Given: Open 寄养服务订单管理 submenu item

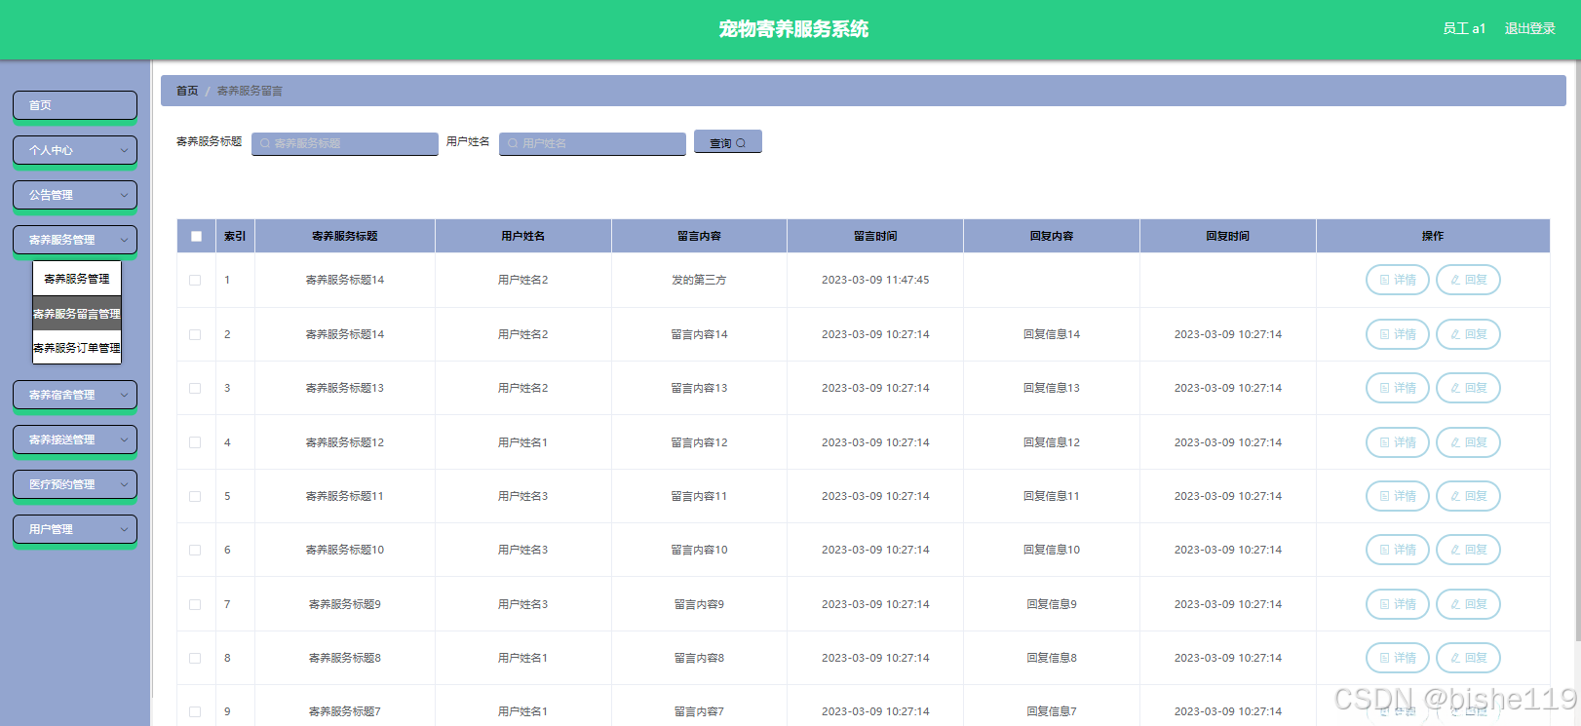Looking at the screenshot, I should (x=77, y=347).
